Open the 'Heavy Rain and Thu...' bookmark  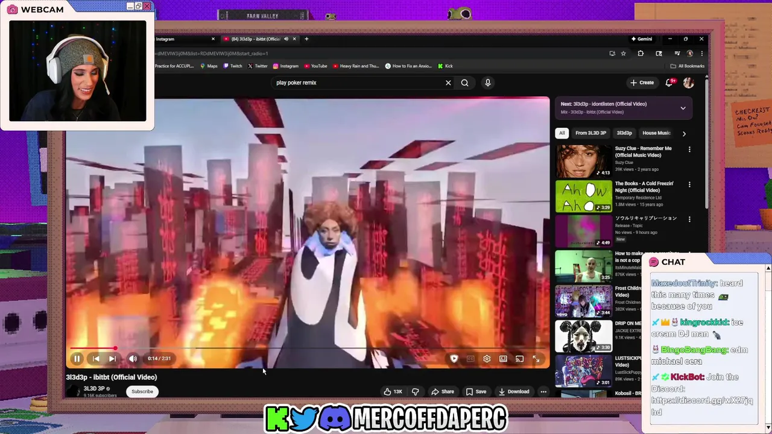[355, 66]
